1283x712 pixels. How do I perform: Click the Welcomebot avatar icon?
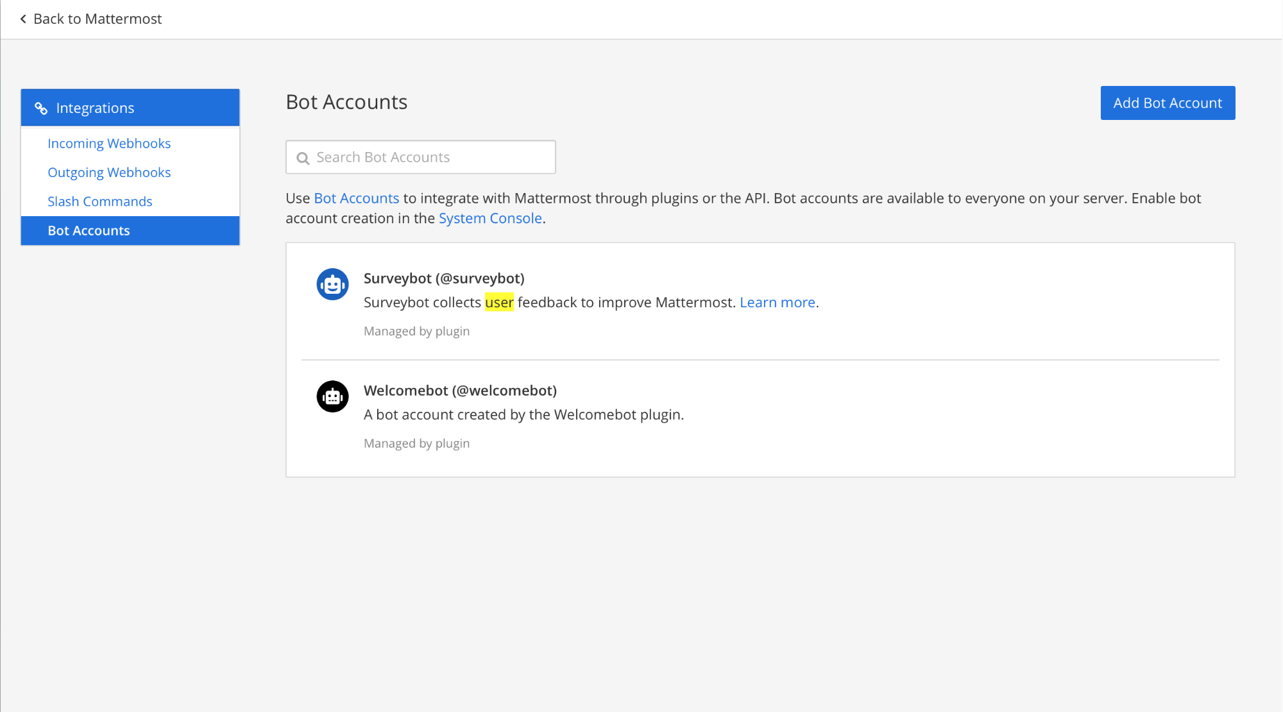pos(332,396)
